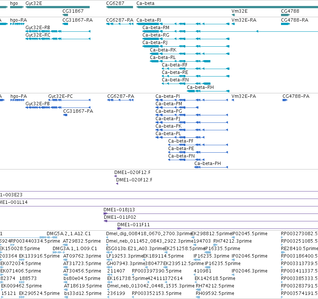Click the DME1-018J13 clone label
The image size is (318, 299).
(119, 210)
